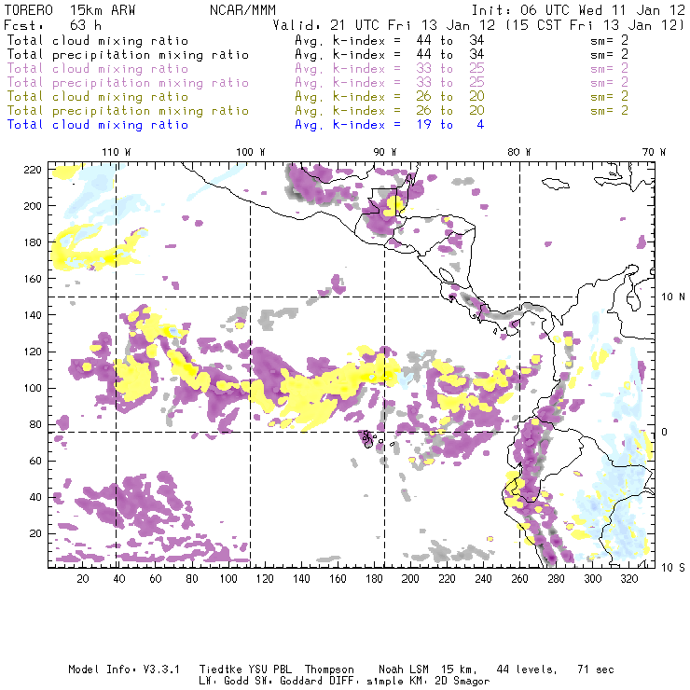This screenshot has height=690, width=690.
Task: Select the "2D Smagor" text in the bottom line
Action: [462, 682]
